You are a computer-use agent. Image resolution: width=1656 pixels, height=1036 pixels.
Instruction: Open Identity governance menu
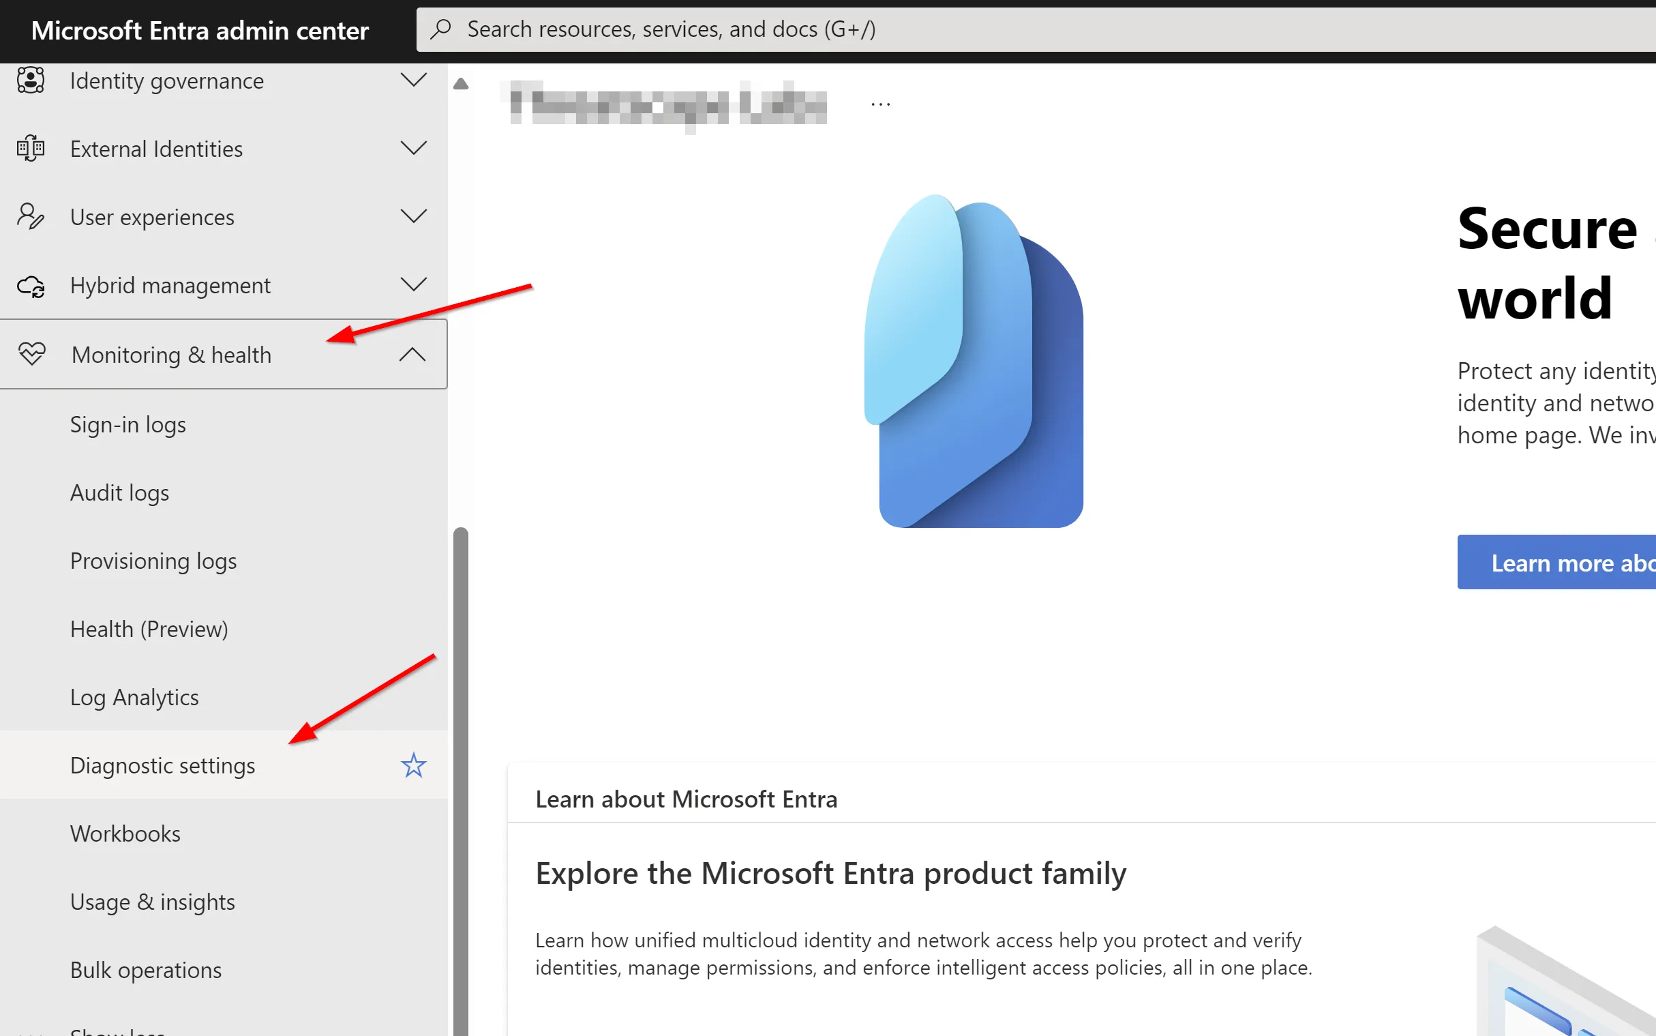coord(223,81)
